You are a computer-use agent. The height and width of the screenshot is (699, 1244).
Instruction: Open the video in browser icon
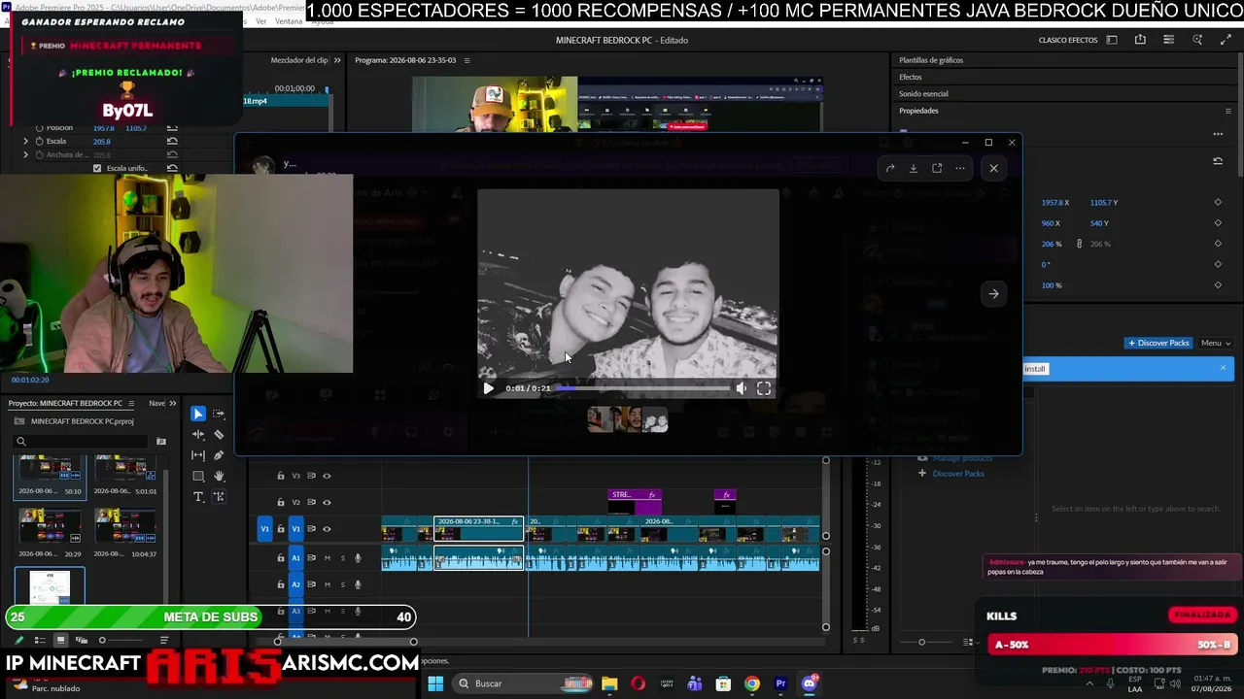[x=937, y=168]
